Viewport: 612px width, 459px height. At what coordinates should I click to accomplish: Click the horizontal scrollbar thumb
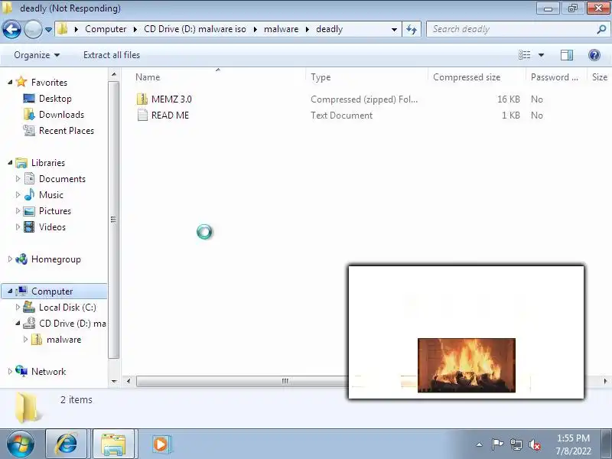[242, 381]
